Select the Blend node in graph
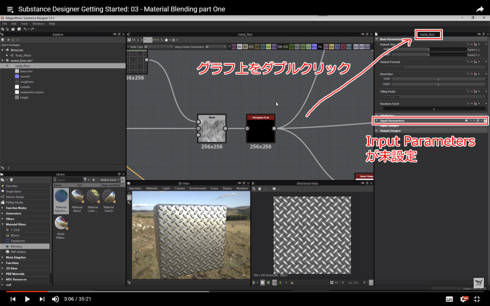Image resolution: width=490 pixels, height=306 pixels. (x=211, y=129)
